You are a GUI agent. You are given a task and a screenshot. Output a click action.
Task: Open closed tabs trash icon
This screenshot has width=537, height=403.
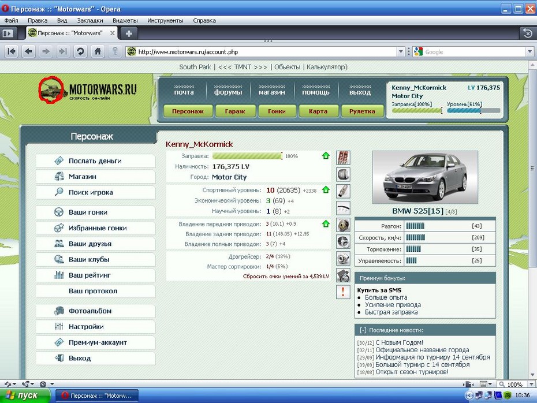click(528, 33)
